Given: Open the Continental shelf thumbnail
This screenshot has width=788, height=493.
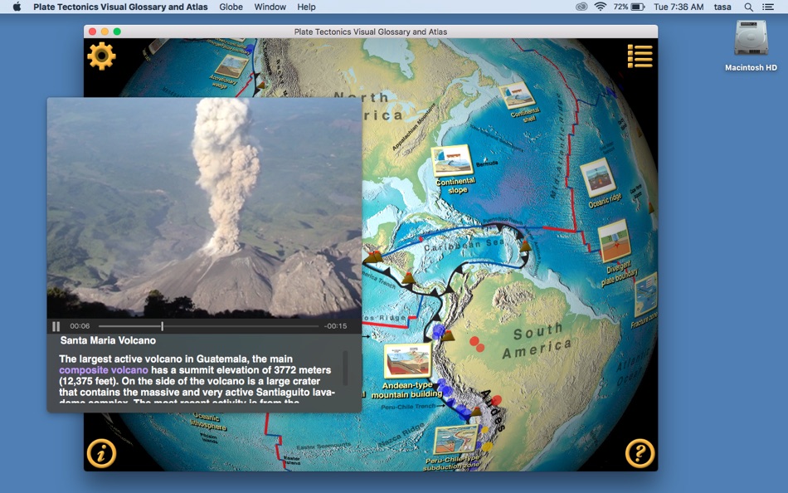Looking at the screenshot, I should (x=517, y=95).
